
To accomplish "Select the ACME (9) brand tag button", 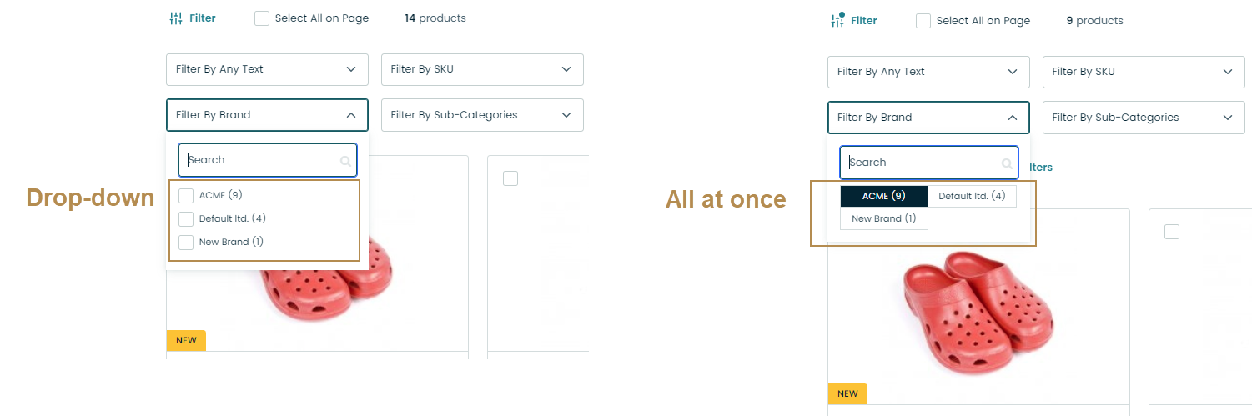I will (x=883, y=196).
